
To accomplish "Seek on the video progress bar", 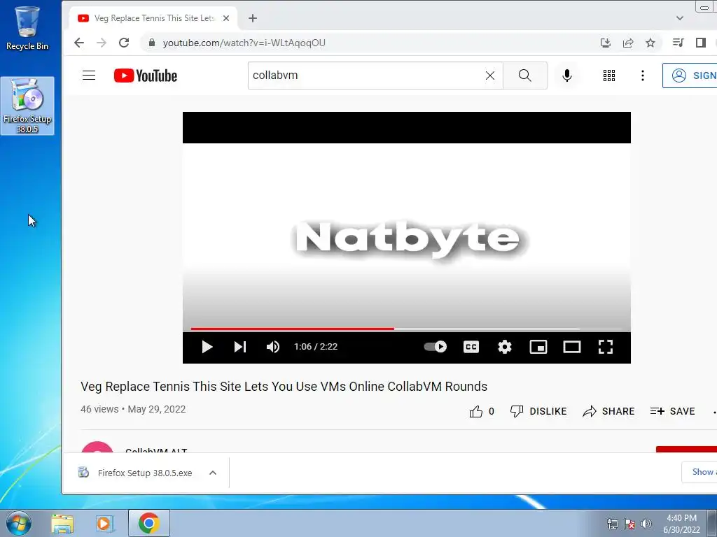I will tap(407, 329).
